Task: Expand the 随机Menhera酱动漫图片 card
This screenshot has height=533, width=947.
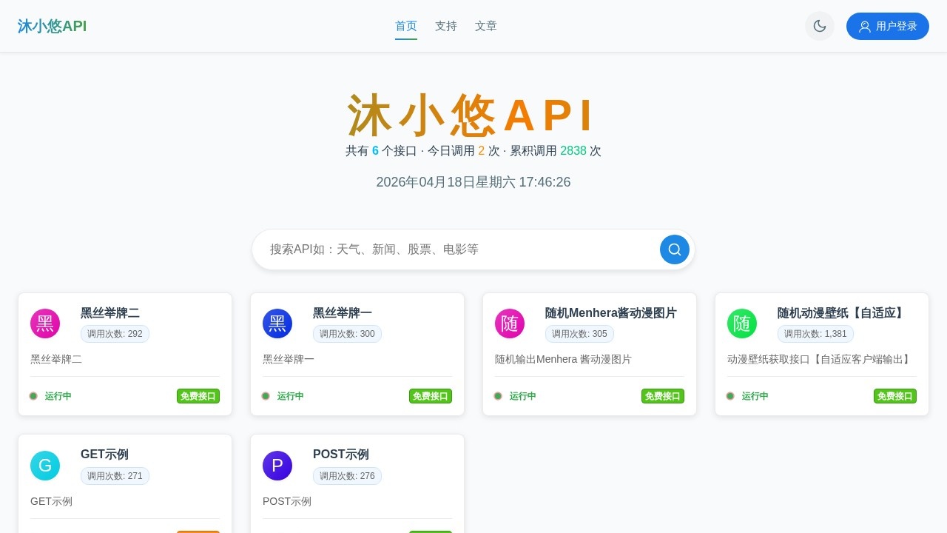Action: tap(589, 354)
